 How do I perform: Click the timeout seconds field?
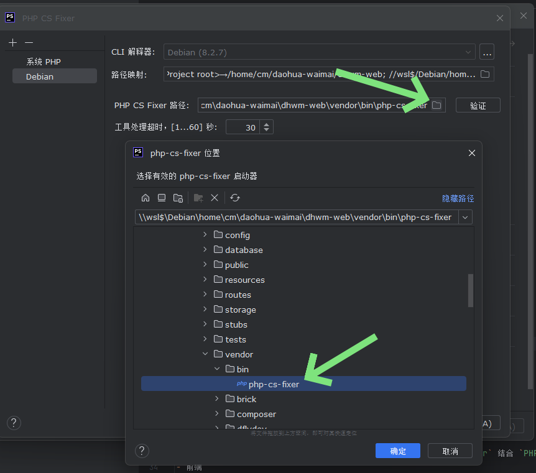[243, 127]
